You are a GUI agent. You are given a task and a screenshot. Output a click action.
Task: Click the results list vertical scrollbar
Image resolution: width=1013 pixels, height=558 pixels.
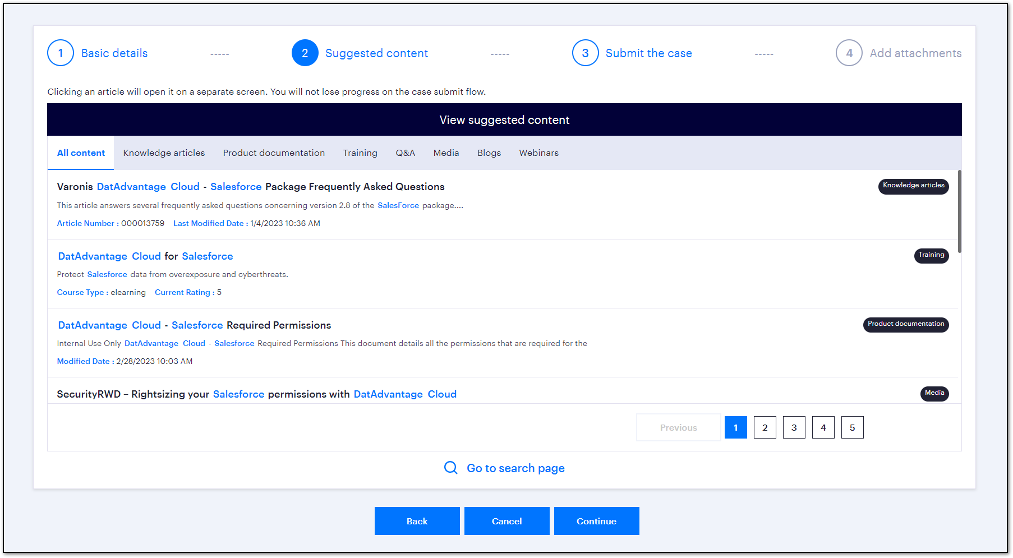959,211
